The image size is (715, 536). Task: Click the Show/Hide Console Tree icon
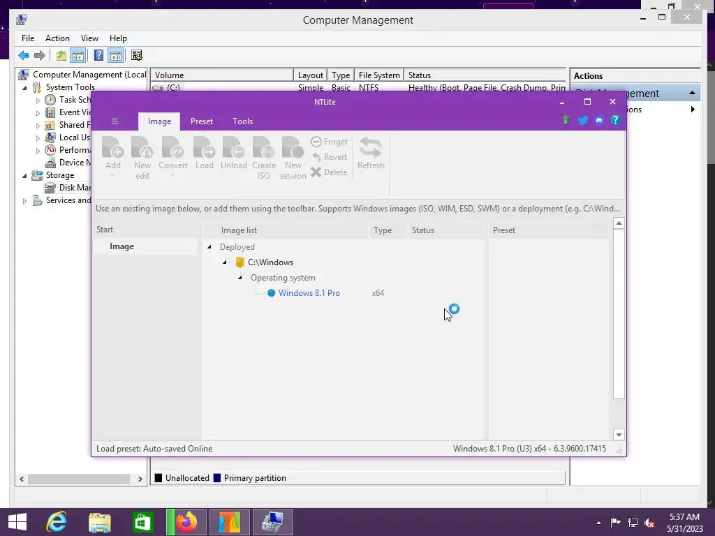pos(78,56)
